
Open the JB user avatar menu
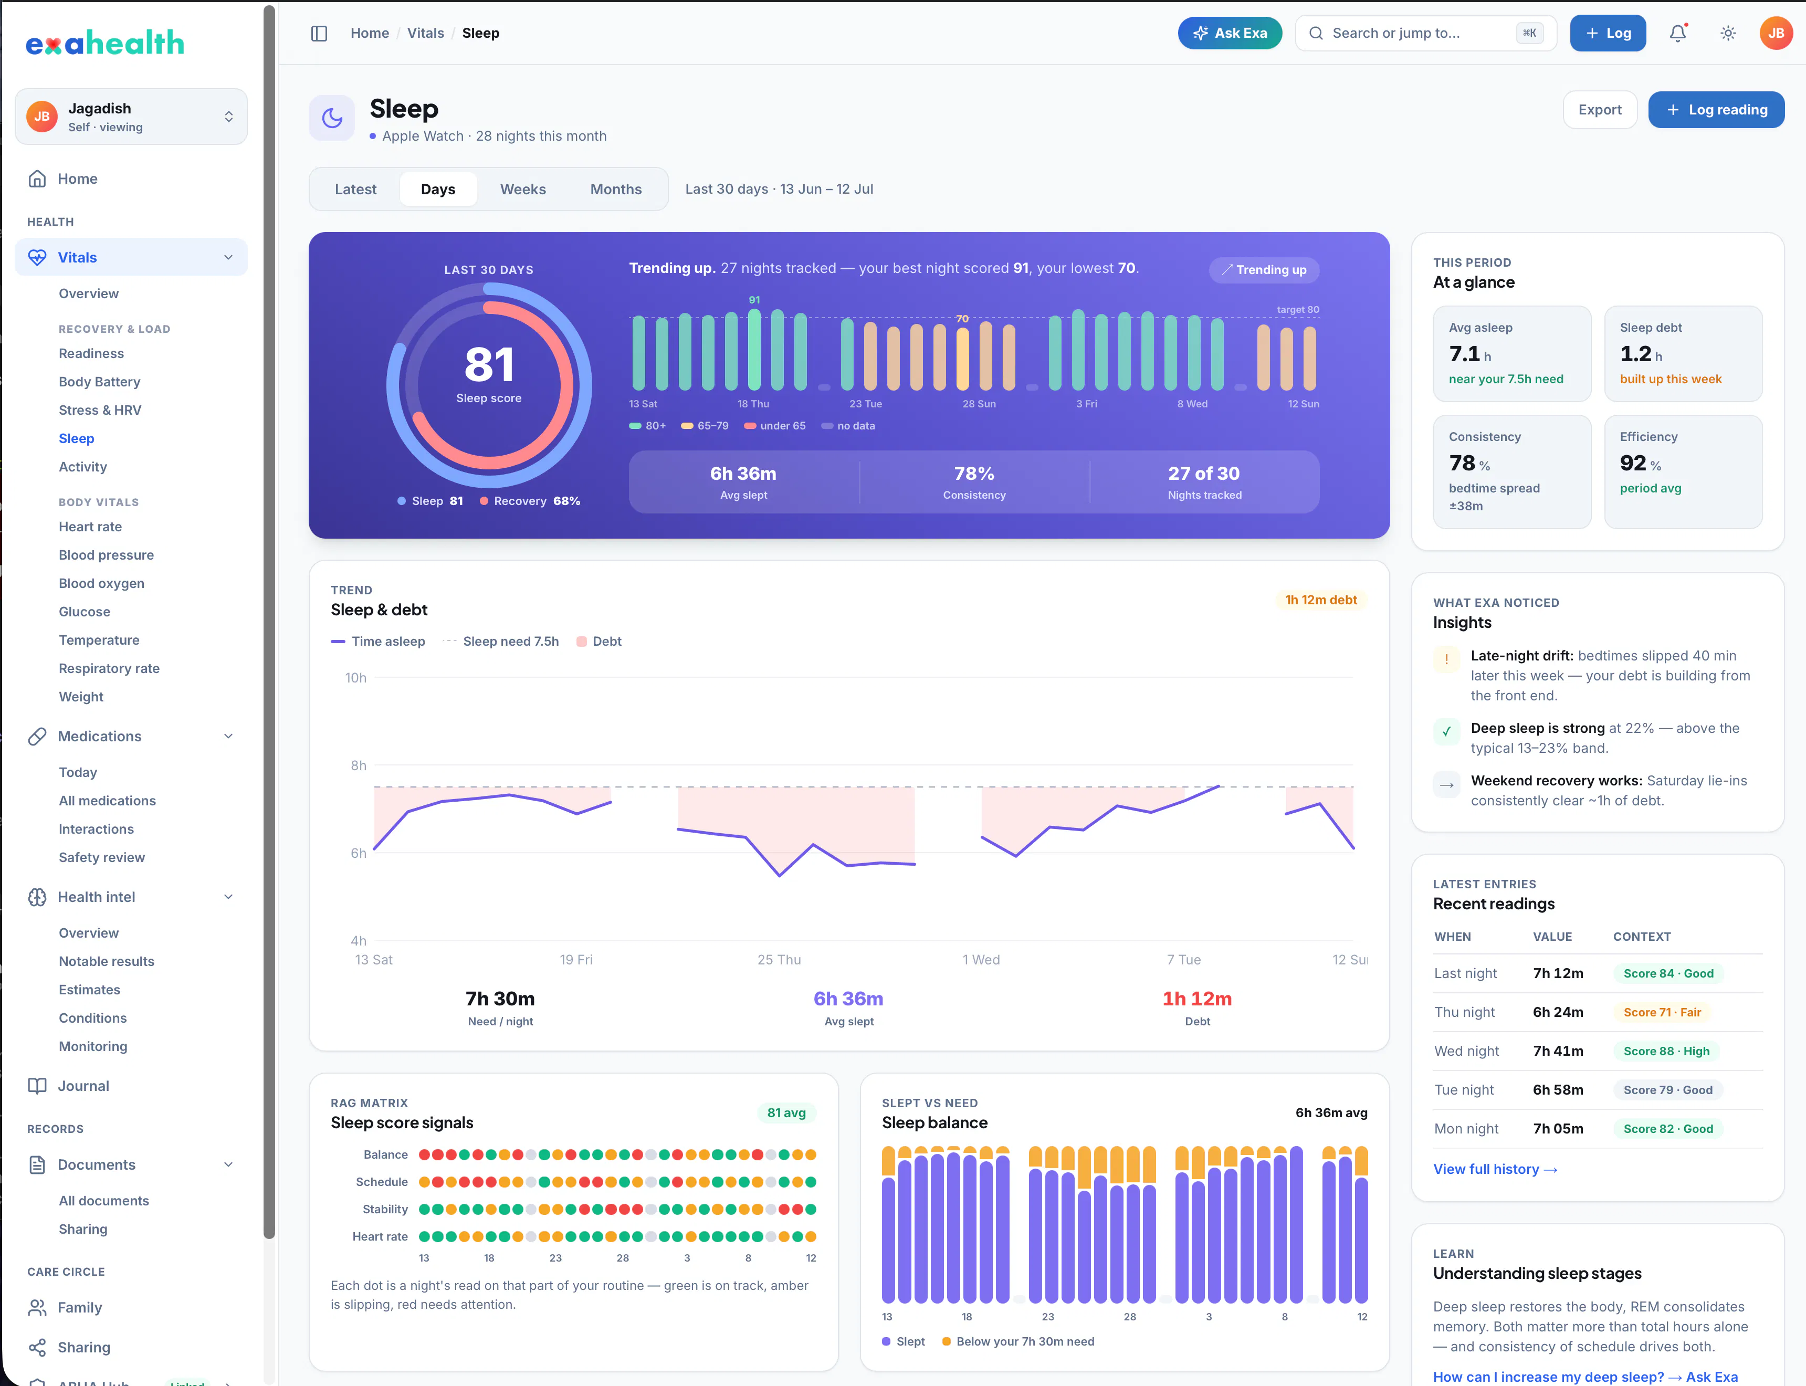click(x=1776, y=33)
